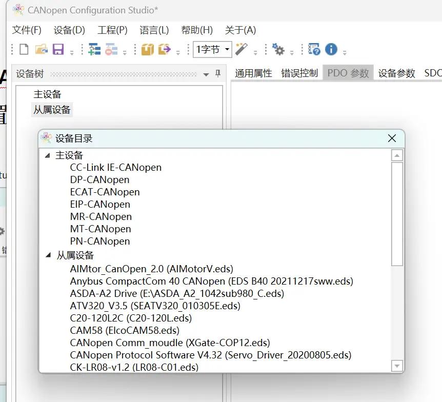This screenshot has width=442, height=402.
Task: Switch to the 设备参数 tab
Action: pyautogui.click(x=396, y=73)
